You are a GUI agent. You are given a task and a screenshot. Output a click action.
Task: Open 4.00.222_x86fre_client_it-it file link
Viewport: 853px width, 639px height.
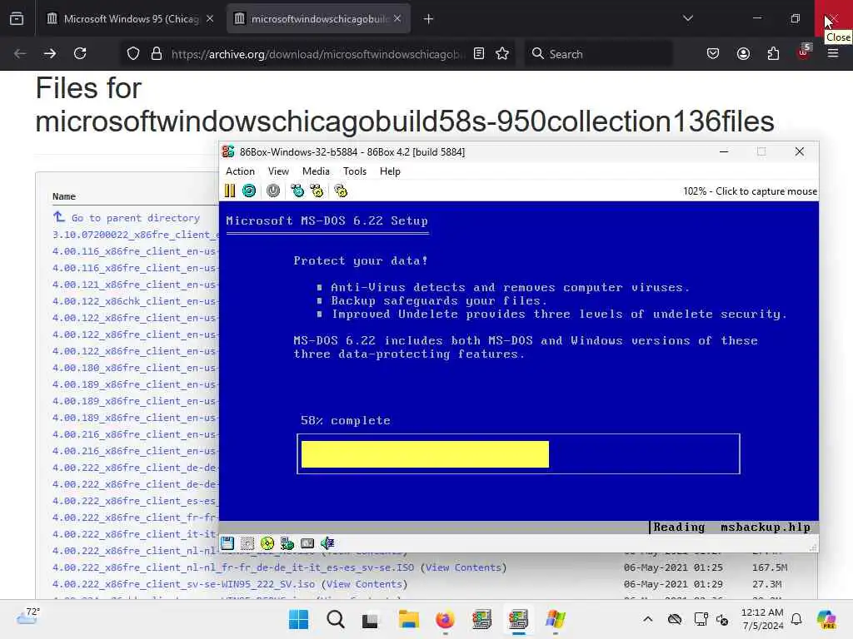click(x=136, y=534)
